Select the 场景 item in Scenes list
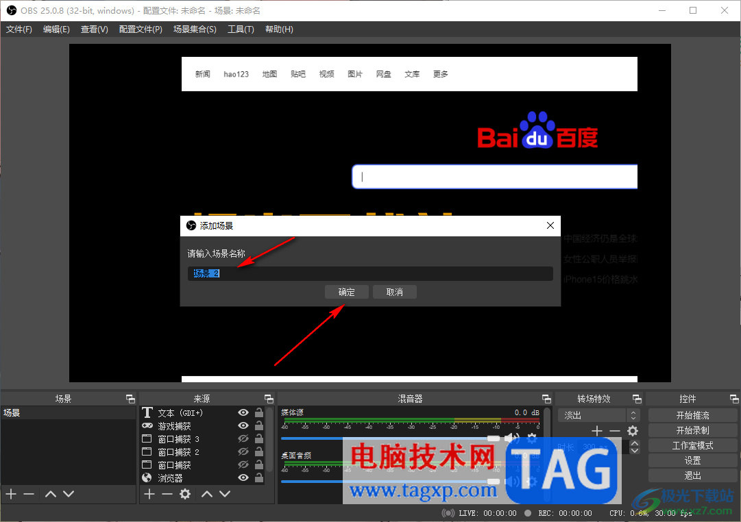This screenshot has width=741, height=522. click(68, 412)
